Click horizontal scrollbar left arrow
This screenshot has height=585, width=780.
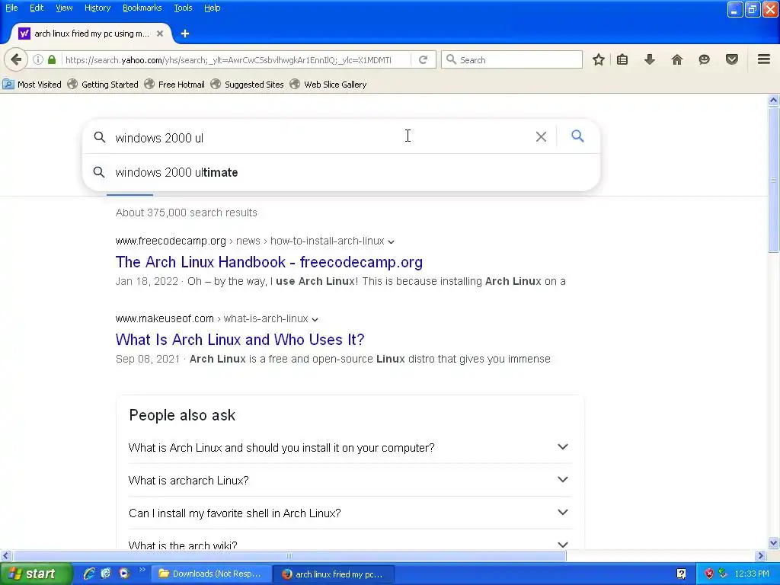click(x=5, y=555)
